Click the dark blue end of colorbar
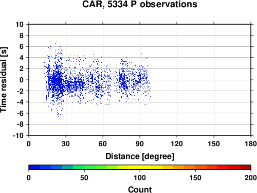The image size is (257, 193). click(34, 167)
